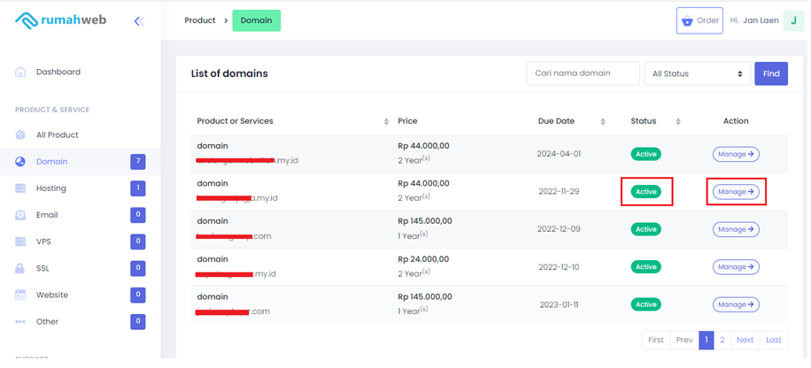
Task: Click the Other three-dots icon
Action: pyautogui.click(x=20, y=321)
